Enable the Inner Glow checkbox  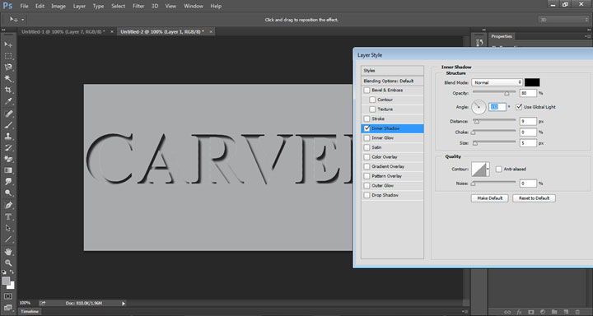pyautogui.click(x=367, y=138)
